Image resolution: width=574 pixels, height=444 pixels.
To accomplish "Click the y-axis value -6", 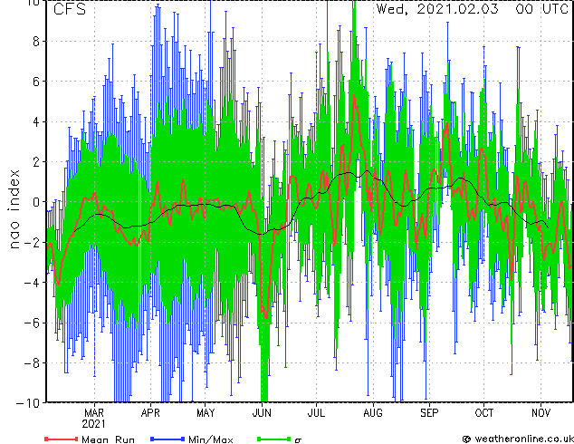I will point(32,323).
